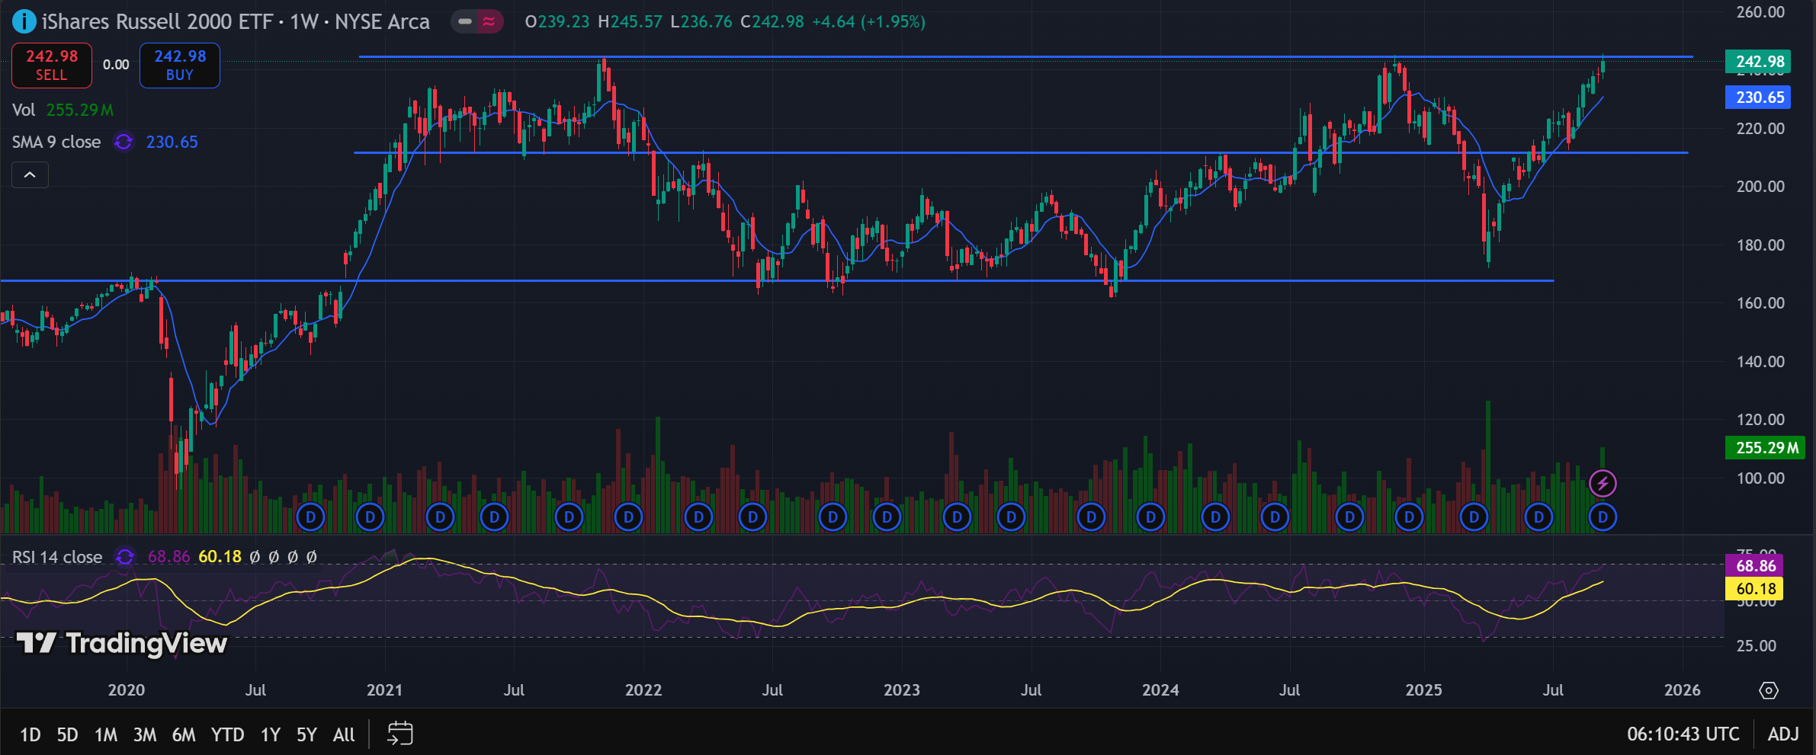Image resolution: width=1816 pixels, height=755 pixels.
Task: Click the 140.00 price axis label
Action: 1760,361
